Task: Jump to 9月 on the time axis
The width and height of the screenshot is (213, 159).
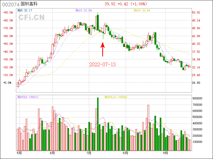Action: click(165, 153)
